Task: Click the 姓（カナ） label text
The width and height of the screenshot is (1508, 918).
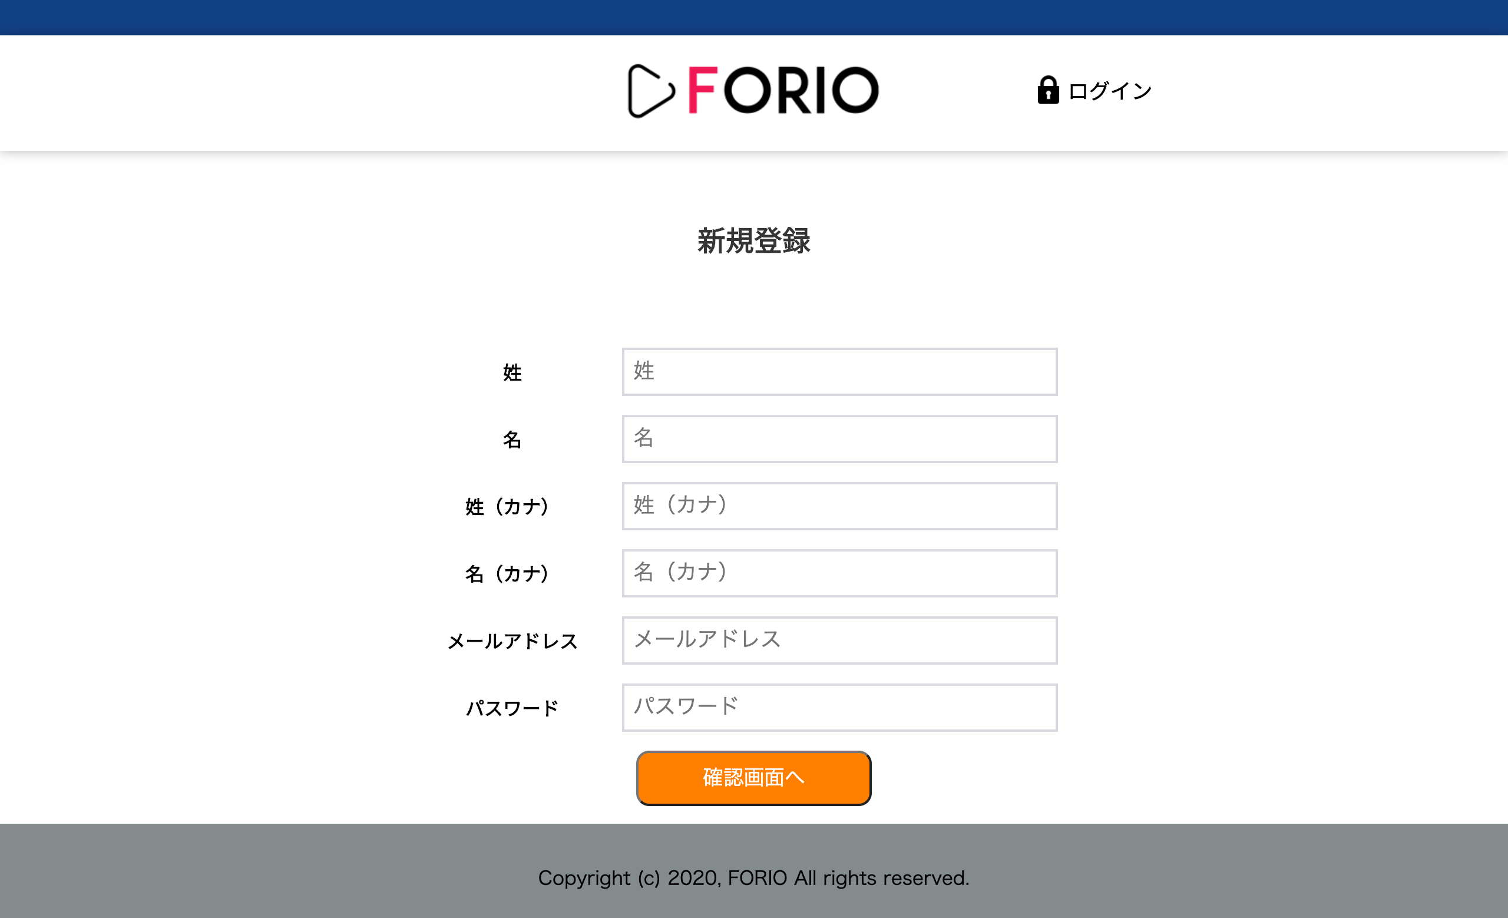Action: (507, 507)
